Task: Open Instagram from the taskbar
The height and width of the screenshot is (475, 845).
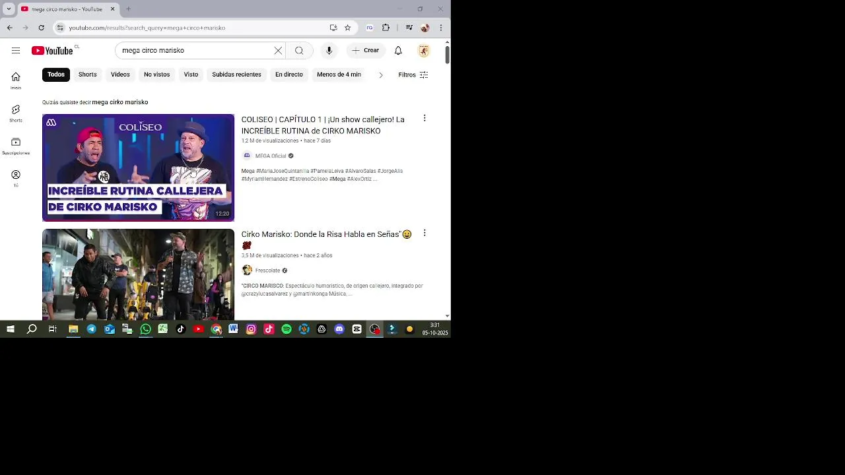Action: (x=251, y=329)
